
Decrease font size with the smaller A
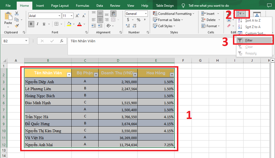coord(84,16)
